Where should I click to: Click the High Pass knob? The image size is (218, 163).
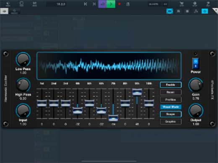[x=23, y=85]
